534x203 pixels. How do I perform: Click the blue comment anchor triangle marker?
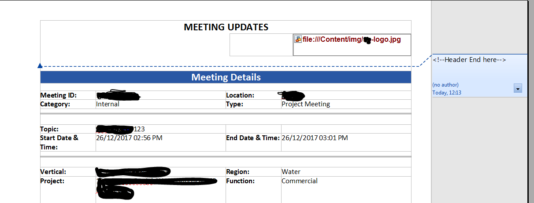(40, 66)
